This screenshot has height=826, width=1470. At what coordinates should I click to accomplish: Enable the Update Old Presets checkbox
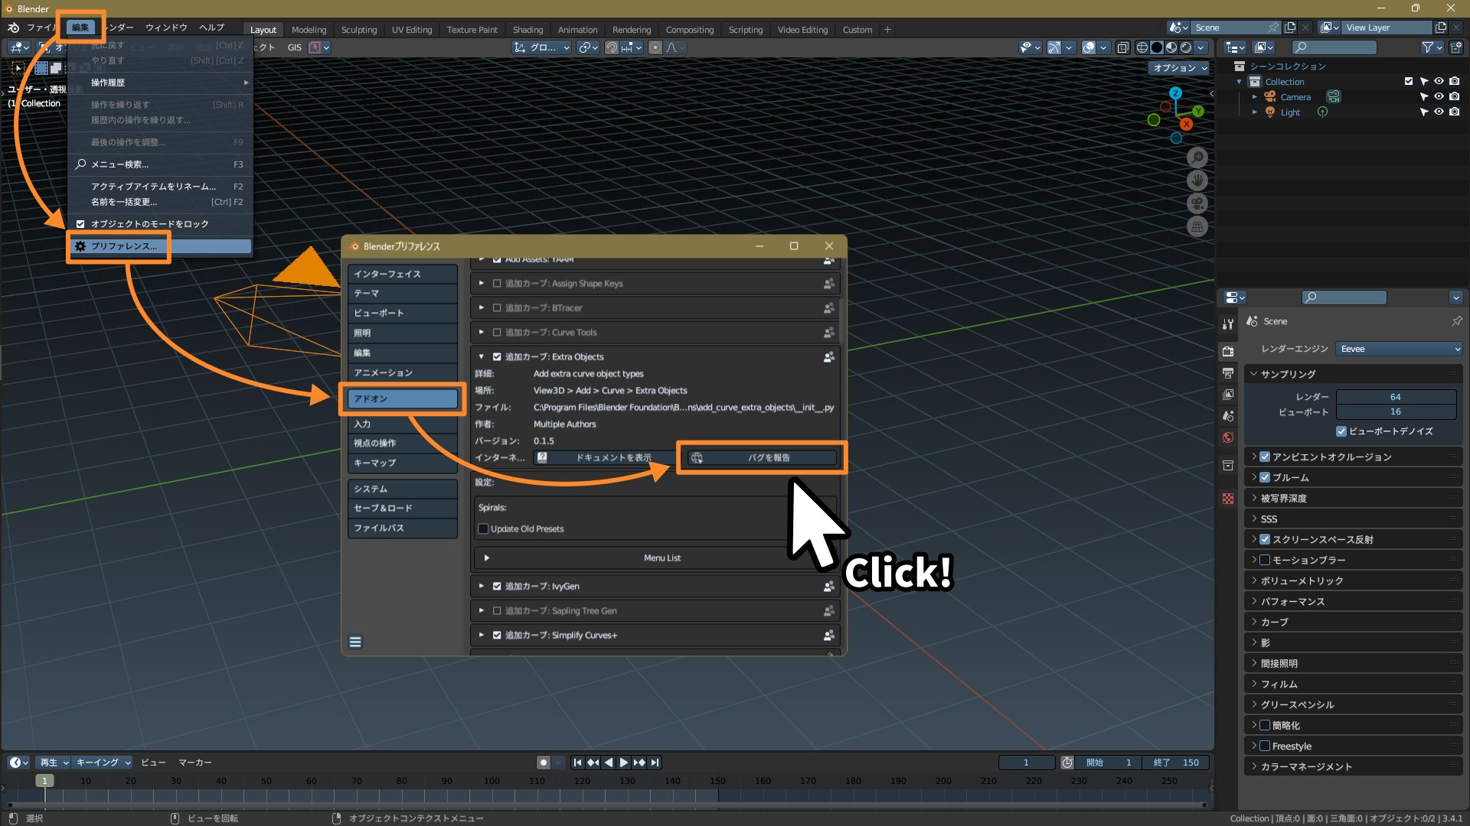[483, 529]
